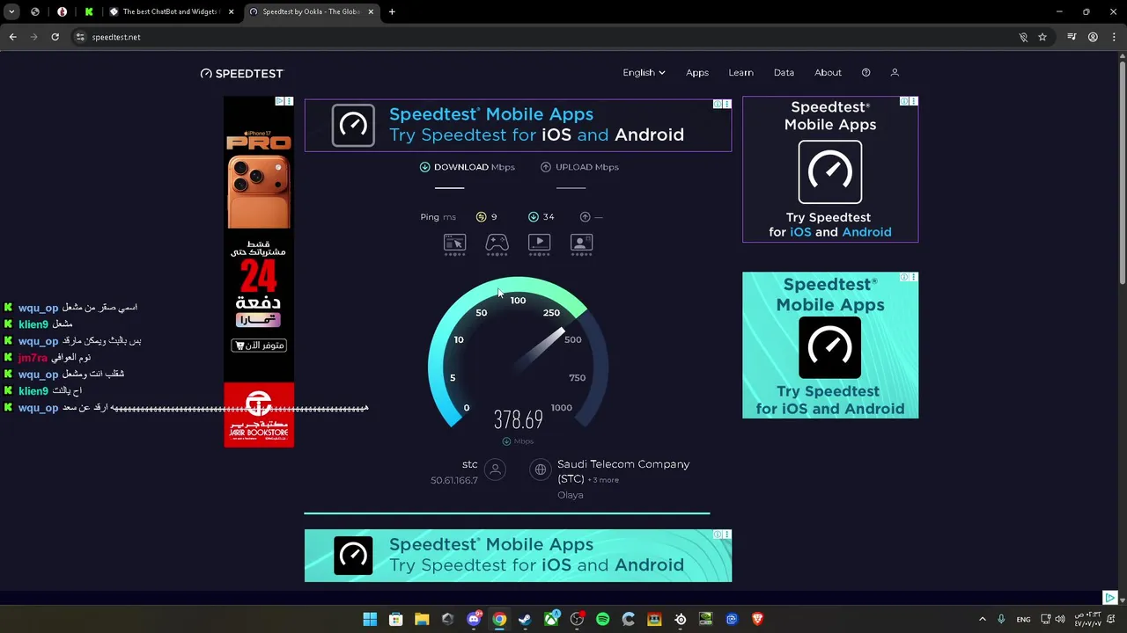Click the user account icon in Speedtest header

(x=895, y=73)
